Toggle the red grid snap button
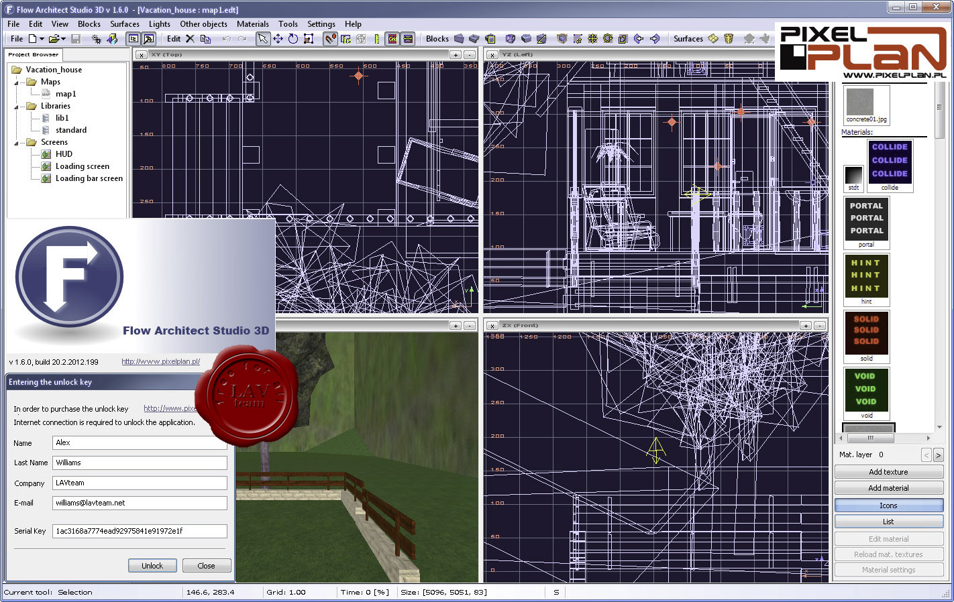This screenshot has width=954, height=602. [392, 39]
